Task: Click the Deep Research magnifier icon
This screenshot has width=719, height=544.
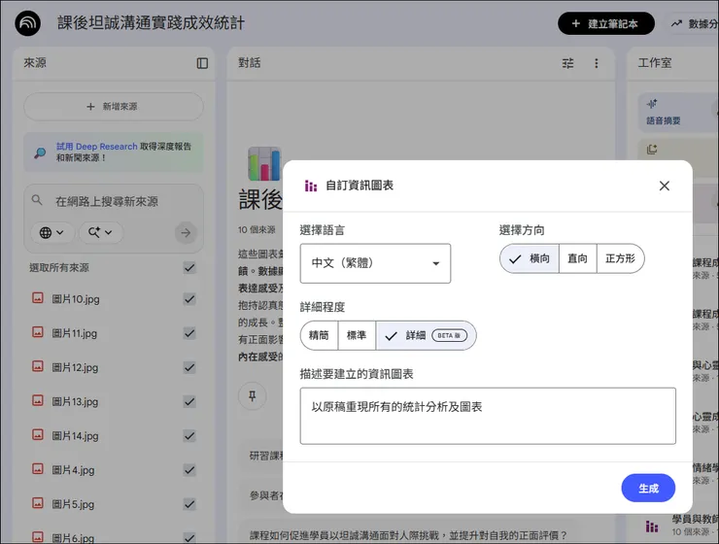Action: pyautogui.click(x=41, y=153)
